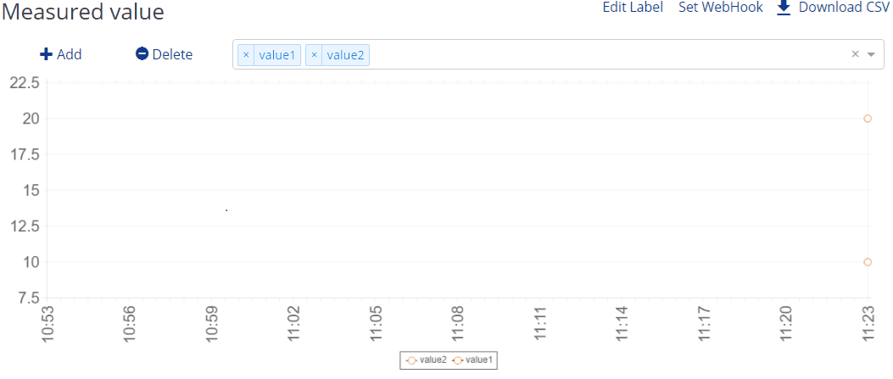Click the value1 tag label in the selector
The height and width of the screenshot is (379, 893).
click(277, 55)
